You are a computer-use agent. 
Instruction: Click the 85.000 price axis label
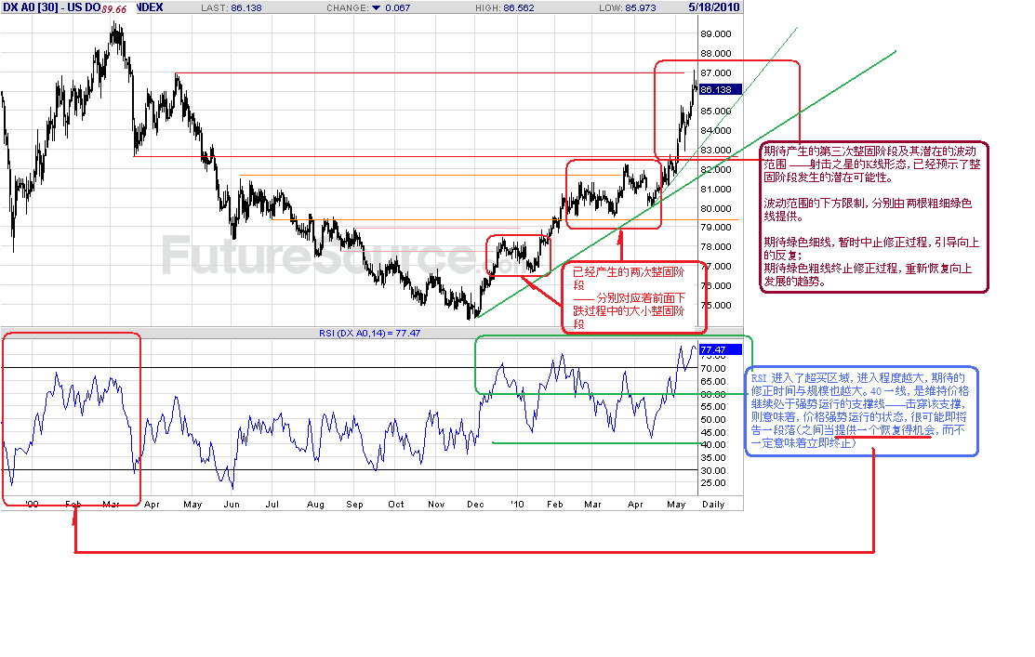click(x=716, y=111)
